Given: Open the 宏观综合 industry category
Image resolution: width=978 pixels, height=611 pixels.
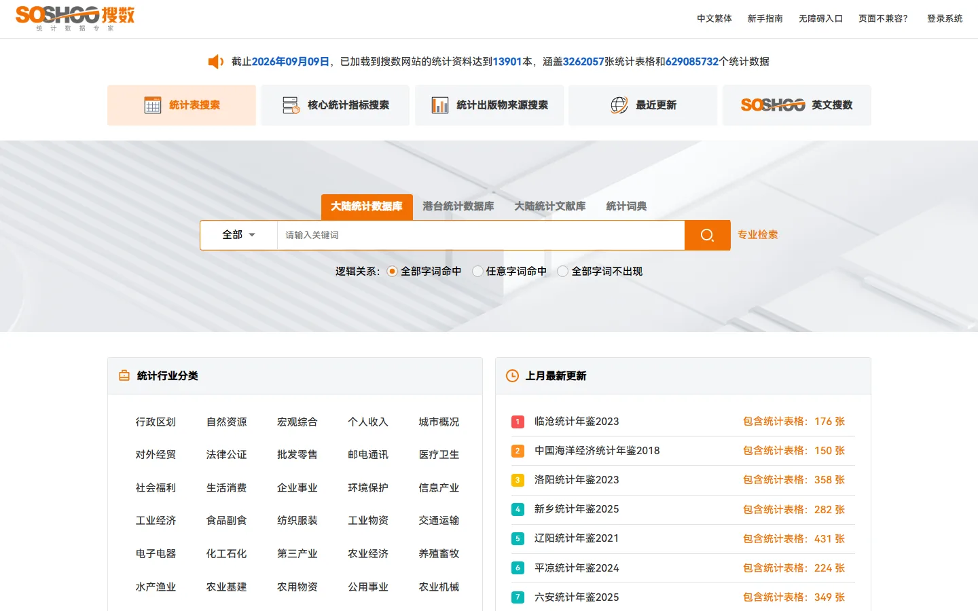Looking at the screenshot, I should point(297,422).
